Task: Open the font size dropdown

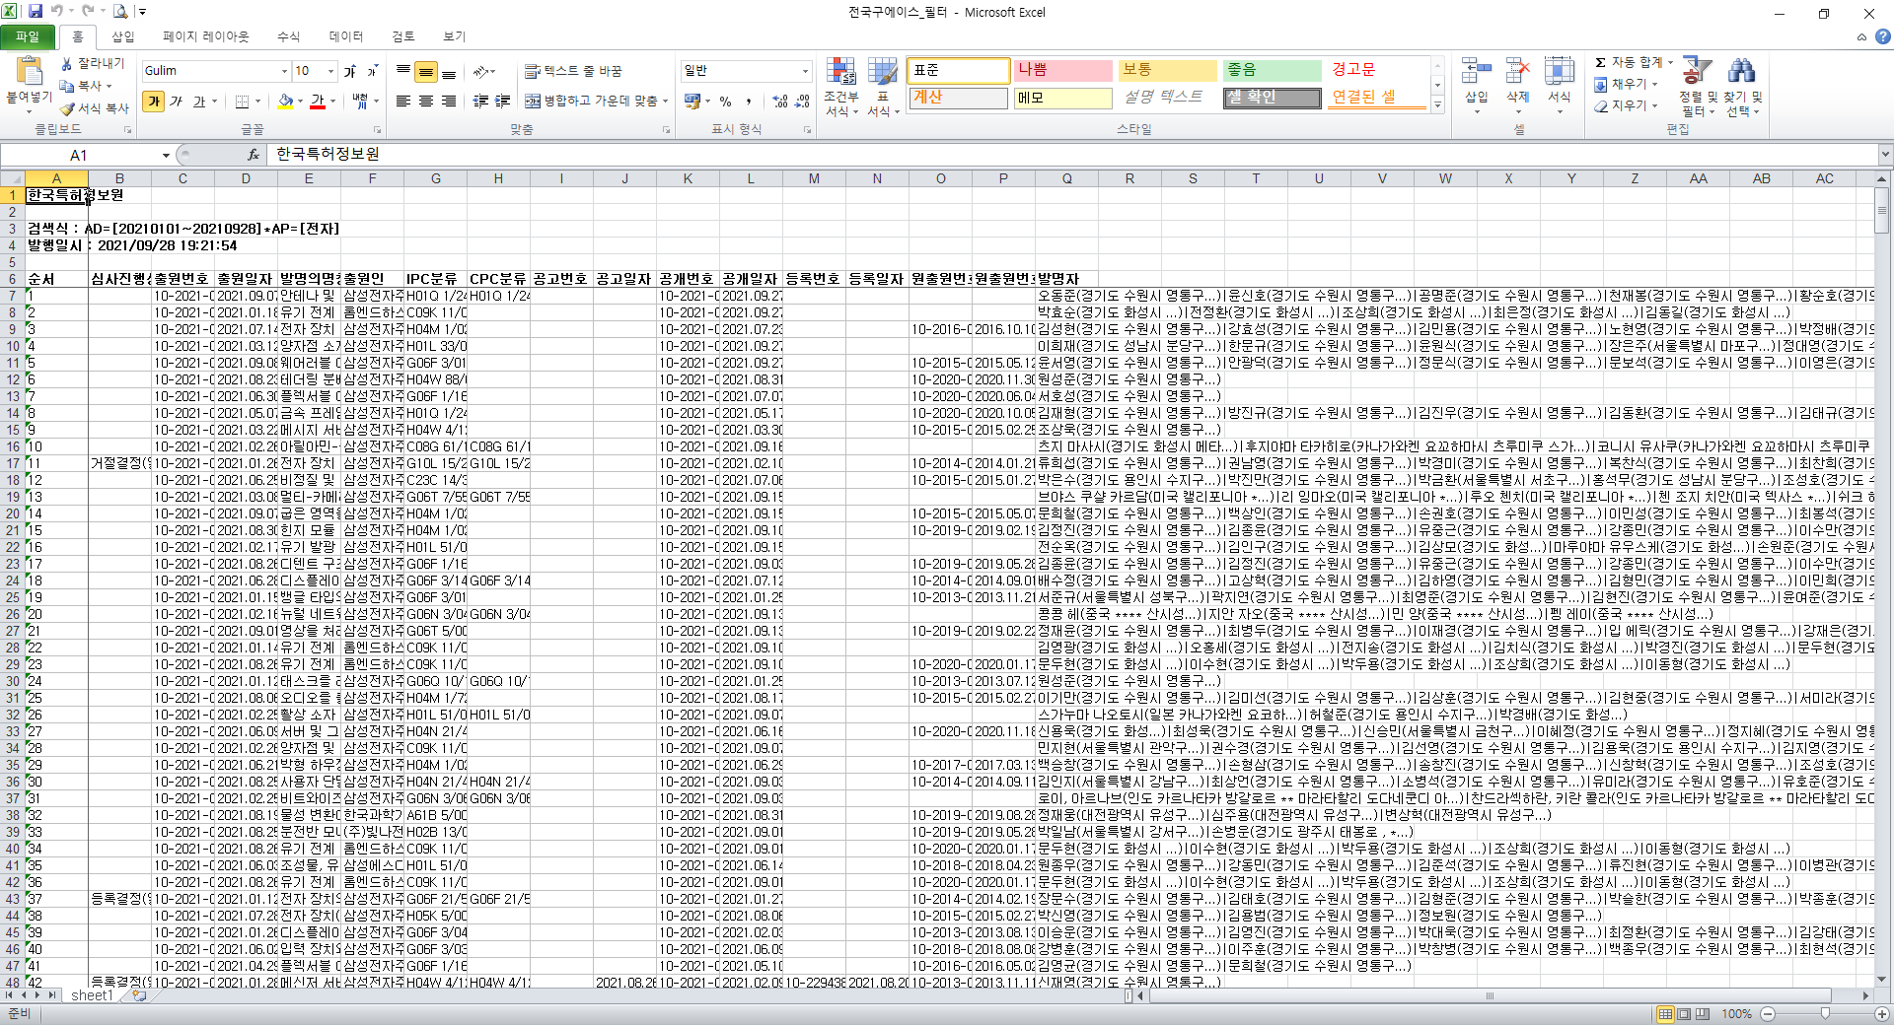Action: click(x=330, y=71)
